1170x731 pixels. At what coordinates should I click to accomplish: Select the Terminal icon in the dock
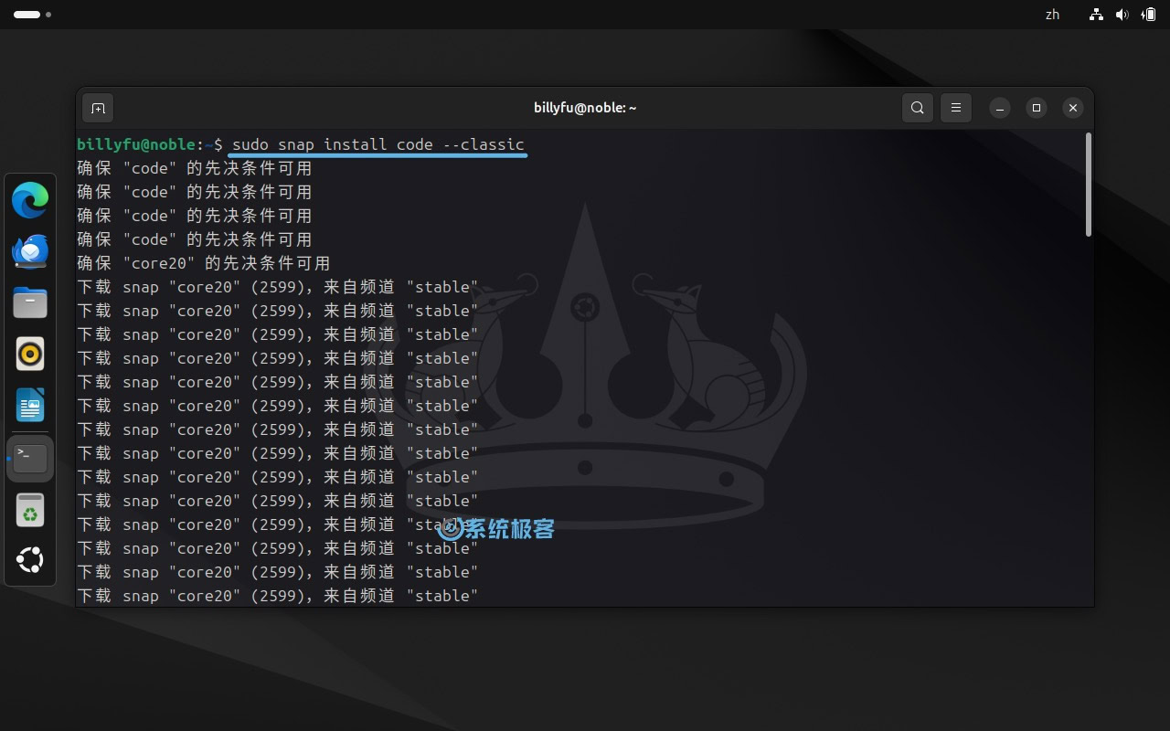click(30, 458)
